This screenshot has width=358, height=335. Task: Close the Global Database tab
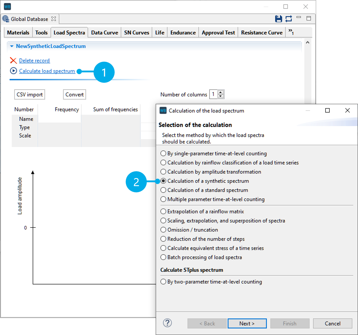[x=54, y=19]
